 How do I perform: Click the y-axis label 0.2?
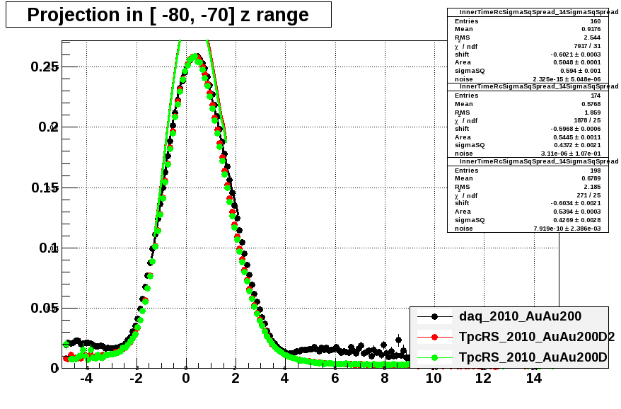(48, 127)
